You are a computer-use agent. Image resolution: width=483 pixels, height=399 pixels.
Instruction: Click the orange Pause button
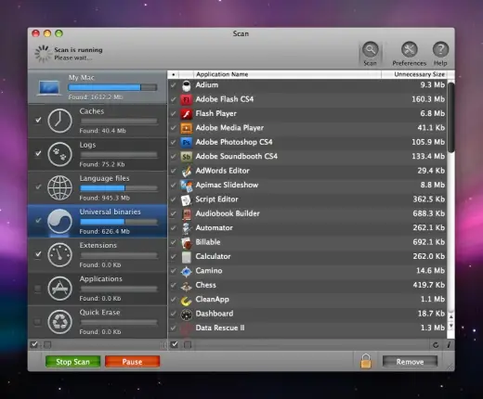tap(132, 362)
